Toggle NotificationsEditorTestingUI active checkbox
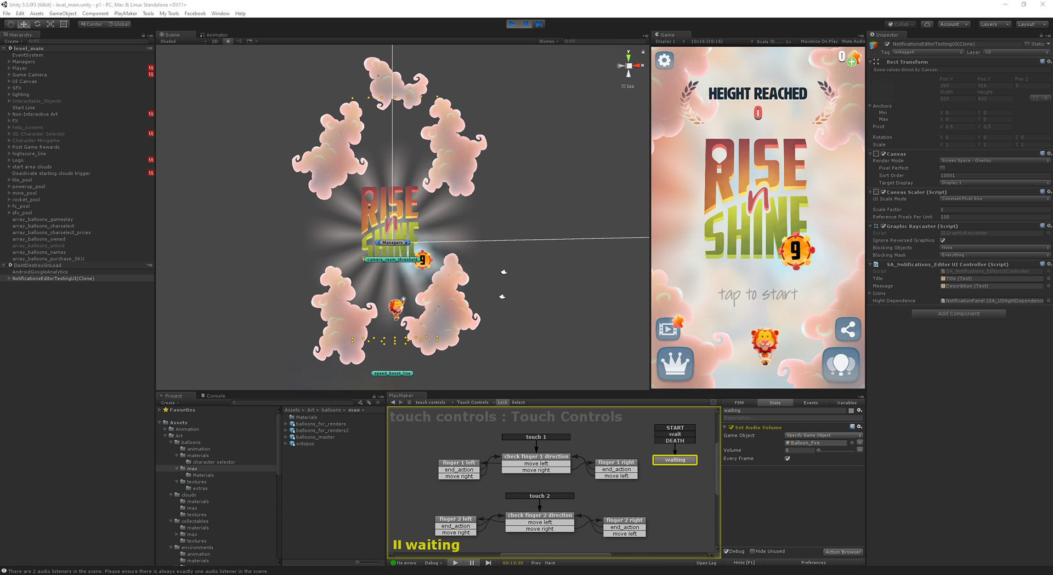Screen dimensions: 1053x575 (887, 44)
